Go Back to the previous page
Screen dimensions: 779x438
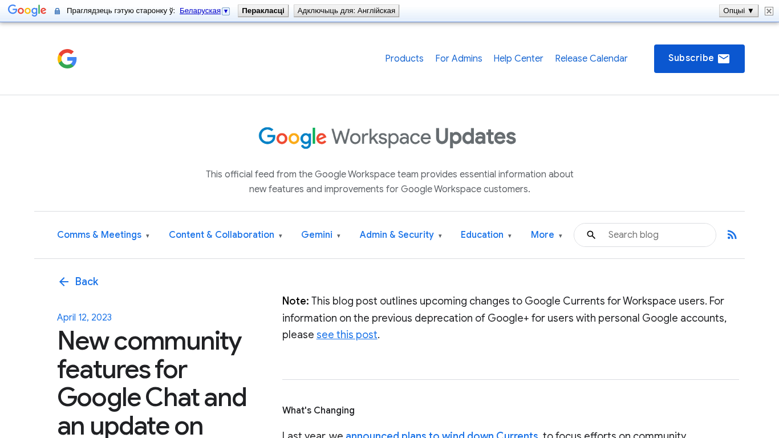[78, 282]
